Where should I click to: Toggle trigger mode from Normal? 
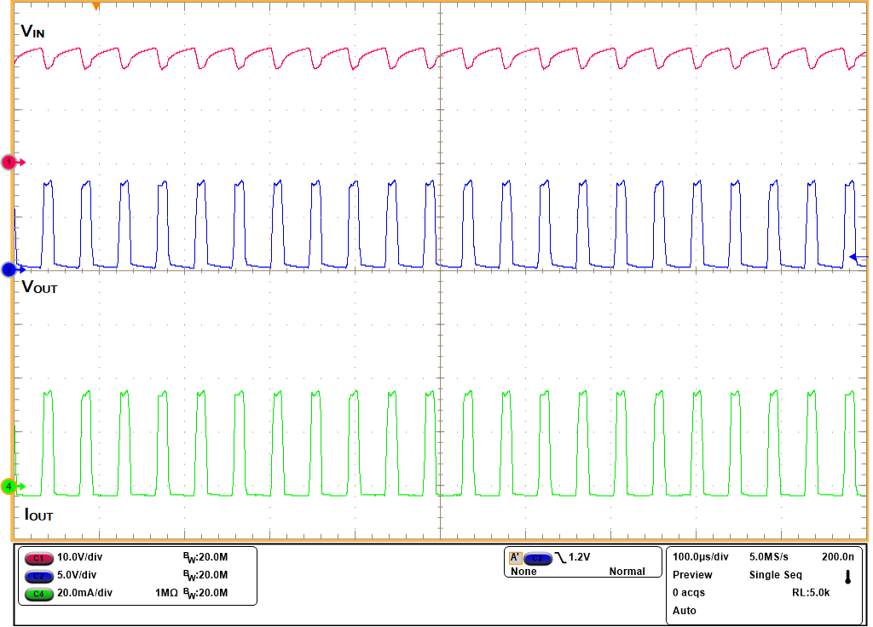pyautogui.click(x=628, y=572)
